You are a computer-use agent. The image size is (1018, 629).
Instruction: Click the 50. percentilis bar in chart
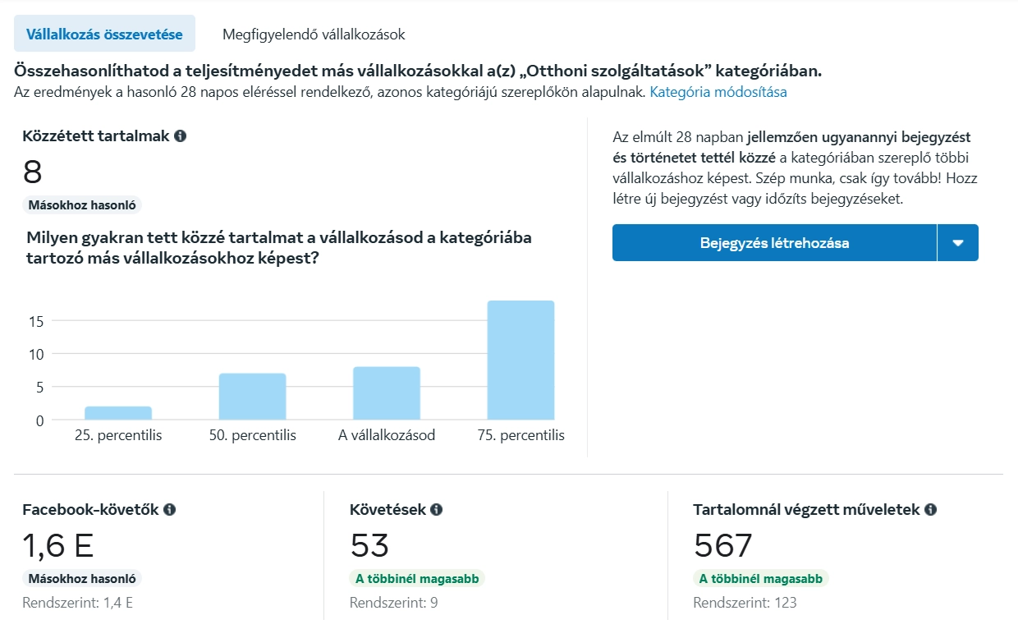click(x=252, y=397)
